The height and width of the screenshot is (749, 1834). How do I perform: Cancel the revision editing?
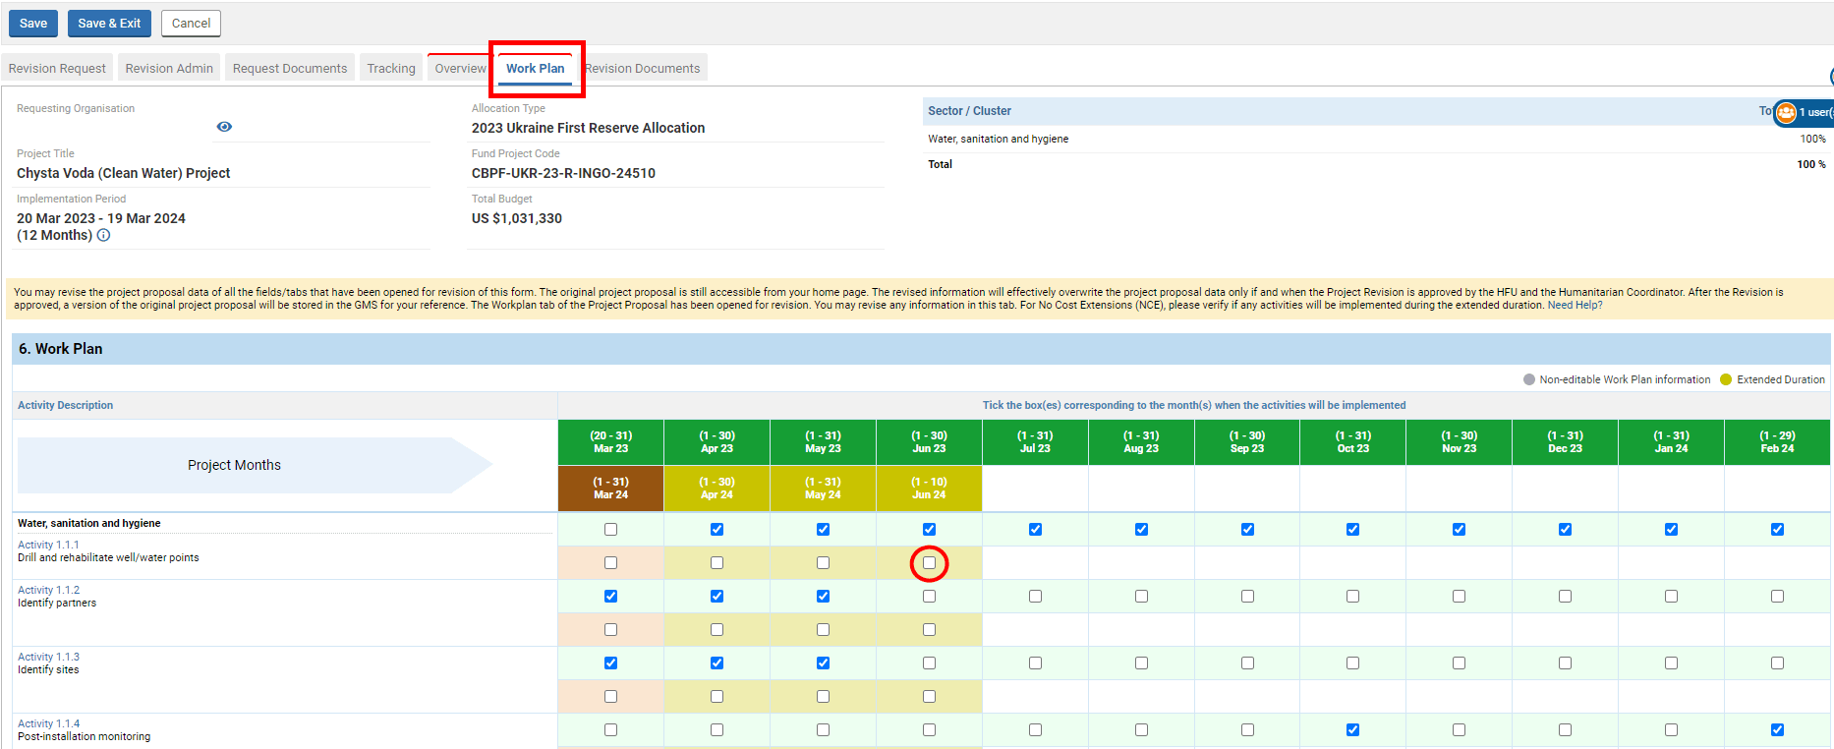[x=191, y=24]
